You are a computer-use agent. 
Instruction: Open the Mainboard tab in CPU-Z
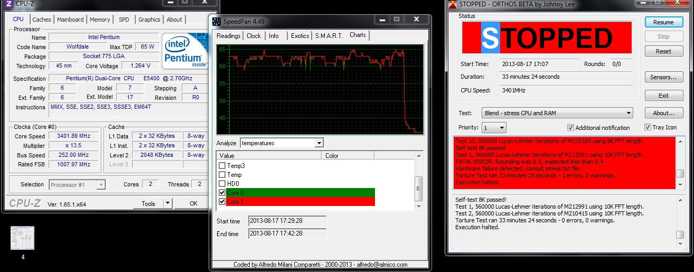pyautogui.click(x=70, y=20)
